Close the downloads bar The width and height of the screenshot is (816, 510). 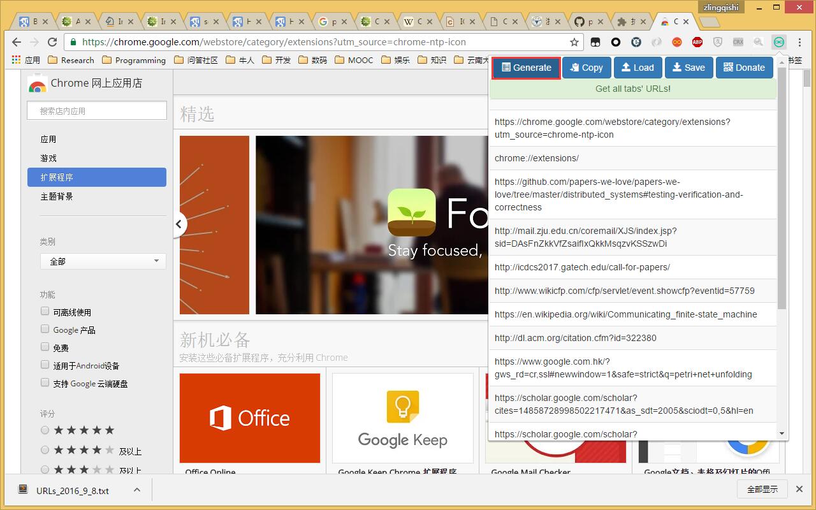(x=799, y=489)
